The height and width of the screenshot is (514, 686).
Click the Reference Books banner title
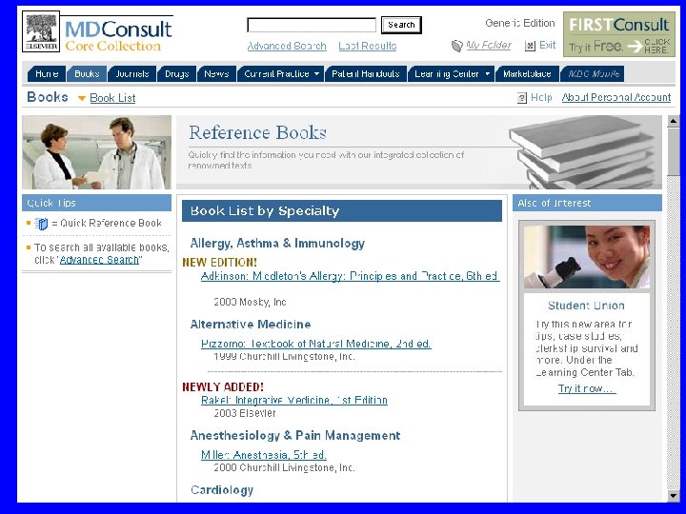point(257,132)
